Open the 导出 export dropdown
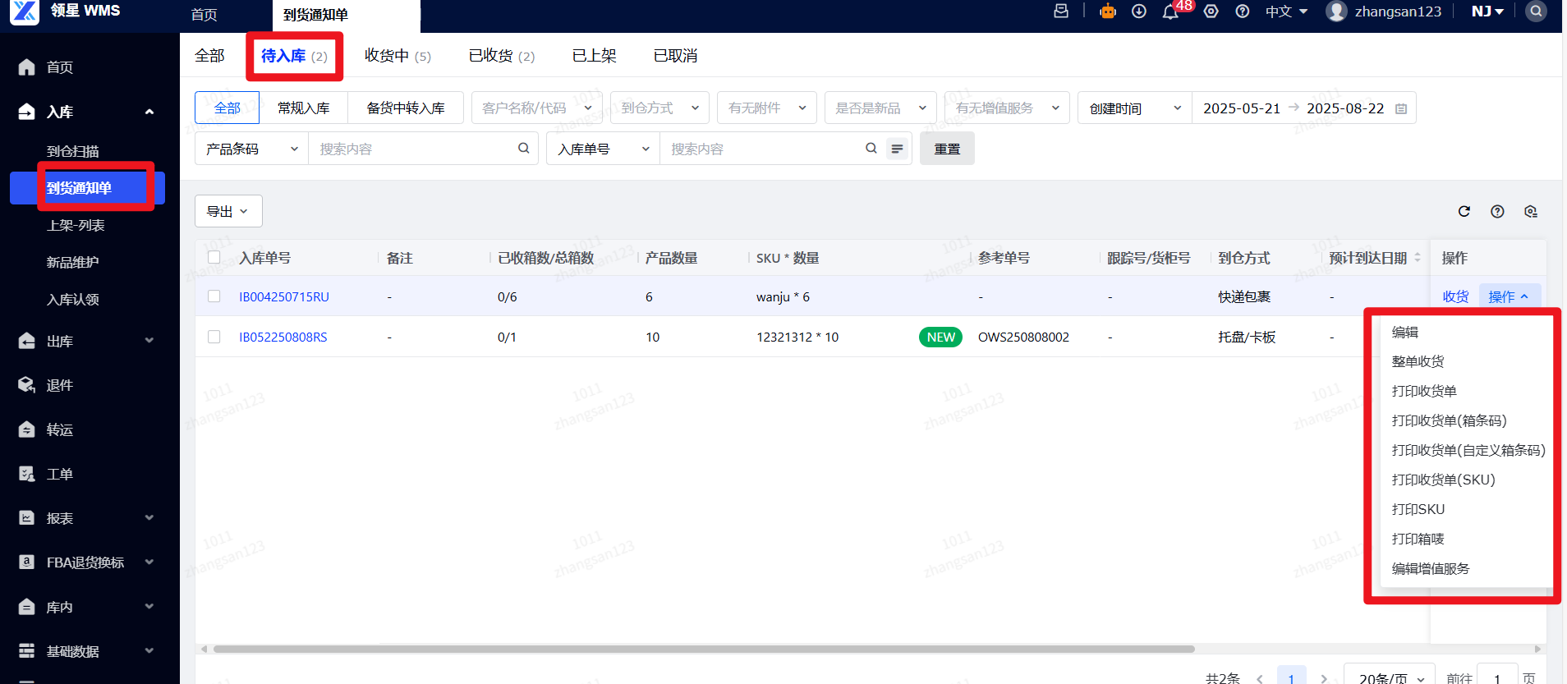Viewport: 1567px width, 684px height. tap(228, 211)
